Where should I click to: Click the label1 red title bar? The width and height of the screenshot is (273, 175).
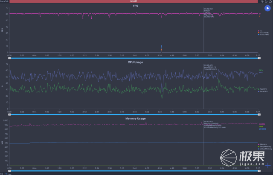[x=136, y=2]
